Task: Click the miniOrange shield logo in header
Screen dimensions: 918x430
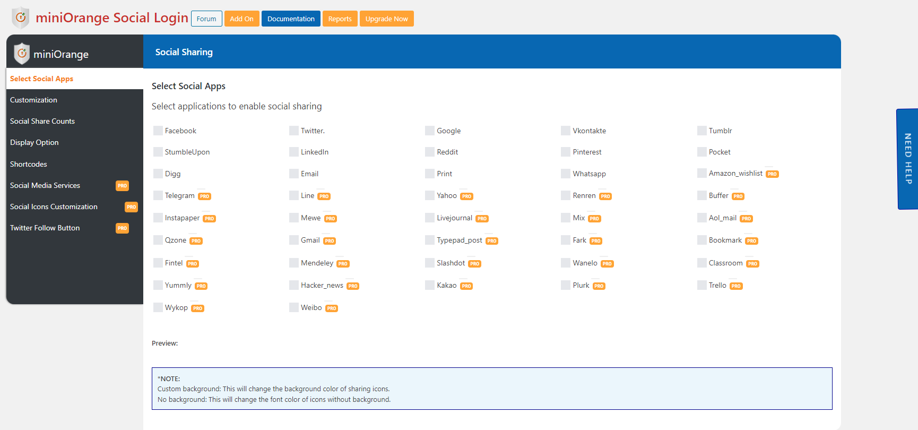Action: click(21, 18)
